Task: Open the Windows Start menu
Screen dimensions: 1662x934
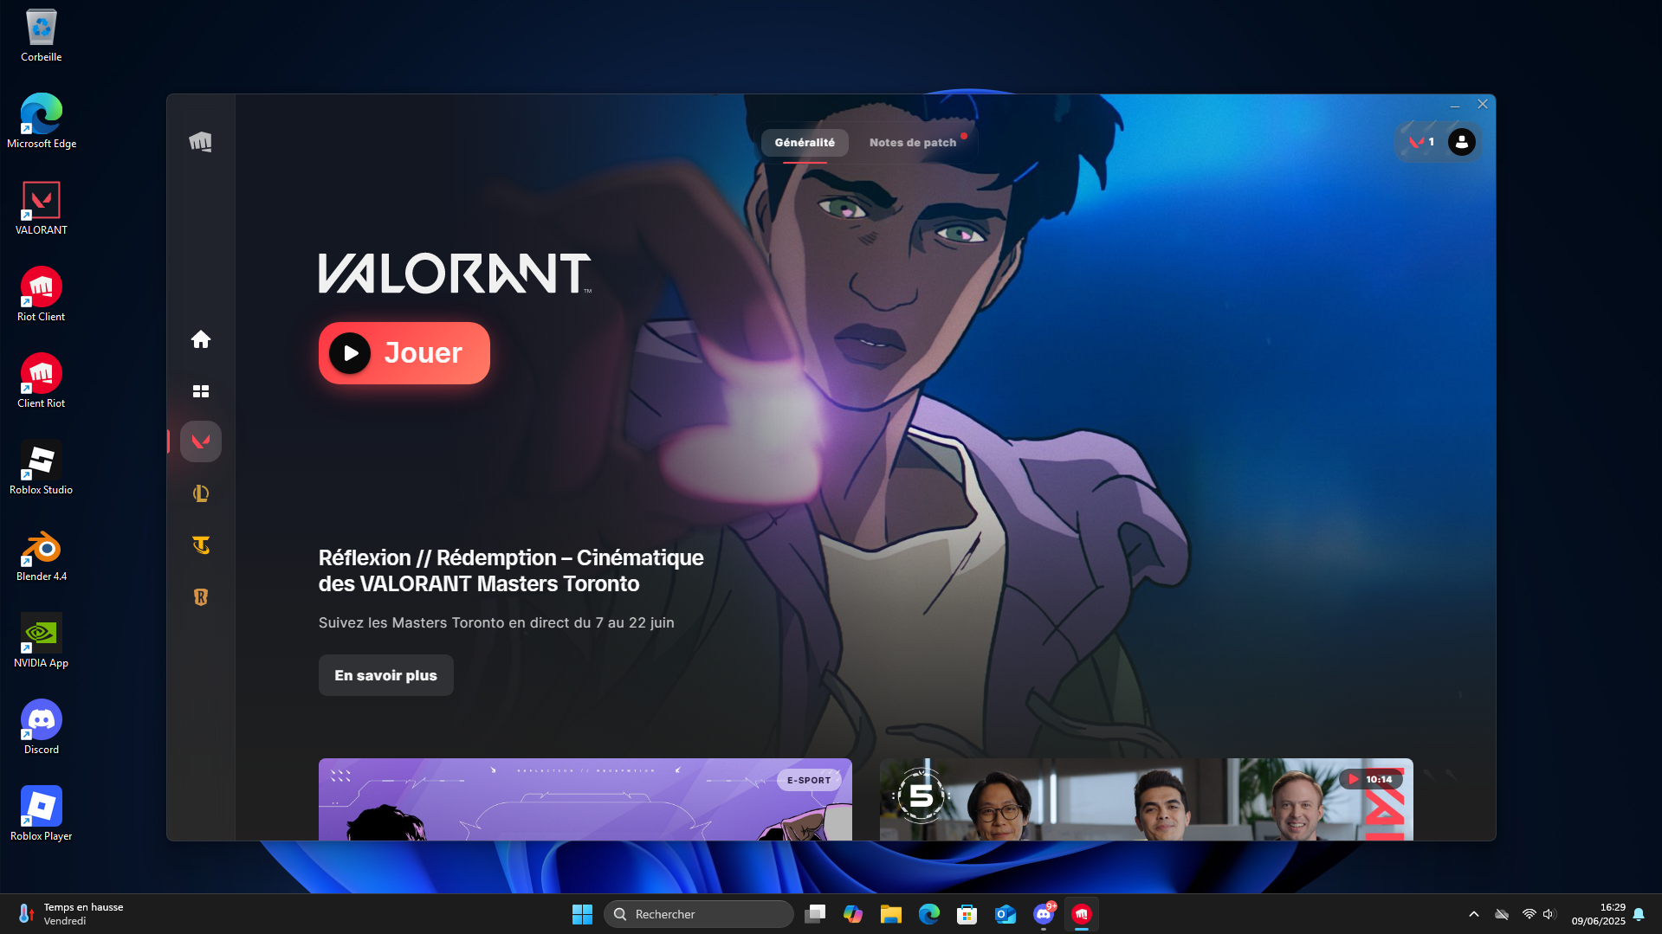Action: tap(582, 914)
